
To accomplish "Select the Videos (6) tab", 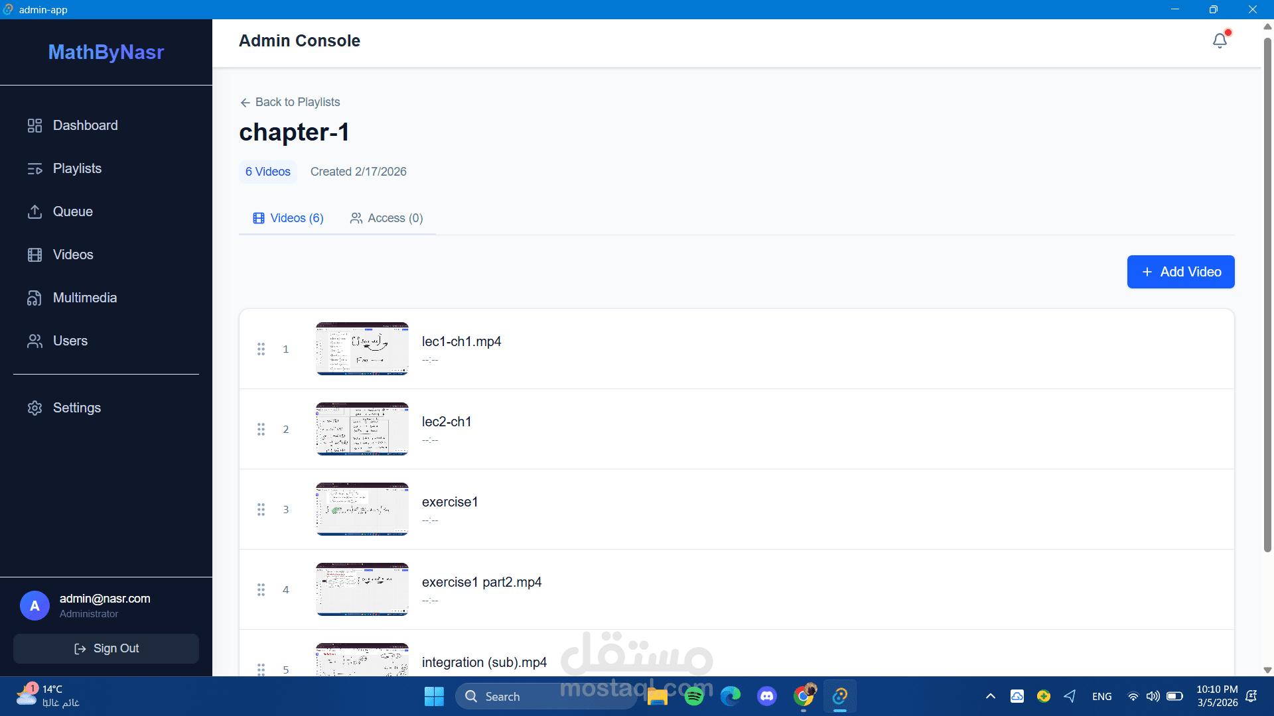I will pos(289,218).
